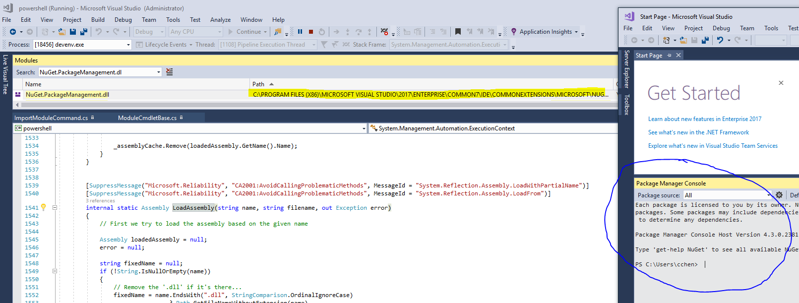Click Application Insights lightbulb icon
Screen dimensions: 799x303
514,32
